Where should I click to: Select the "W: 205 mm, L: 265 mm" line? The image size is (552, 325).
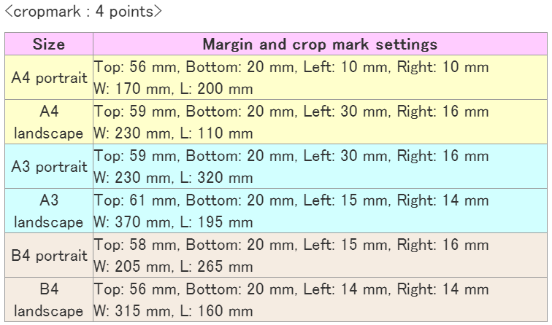(x=174, y=267)
